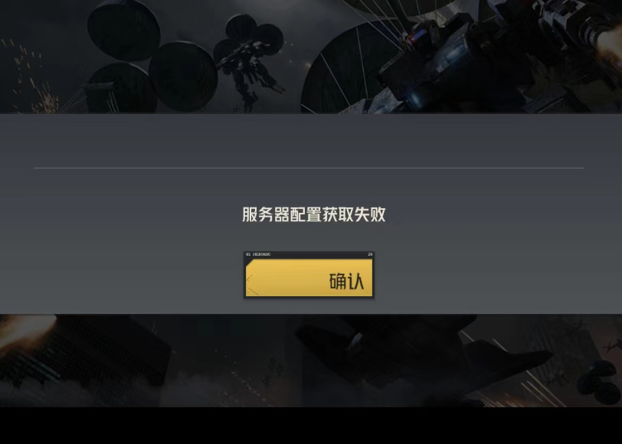Click the orange flame glow beside the skyscraper
The width and height of the screenshot is (622, 444).
coord(25,332)
